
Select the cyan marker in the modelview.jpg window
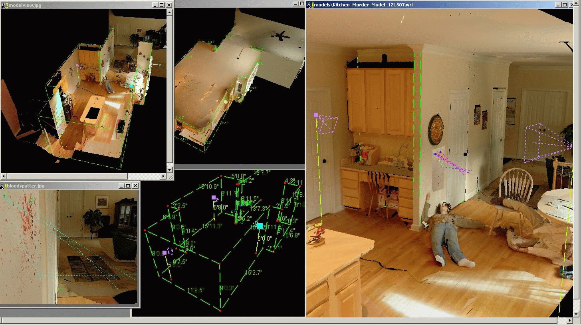pos(131,86)
